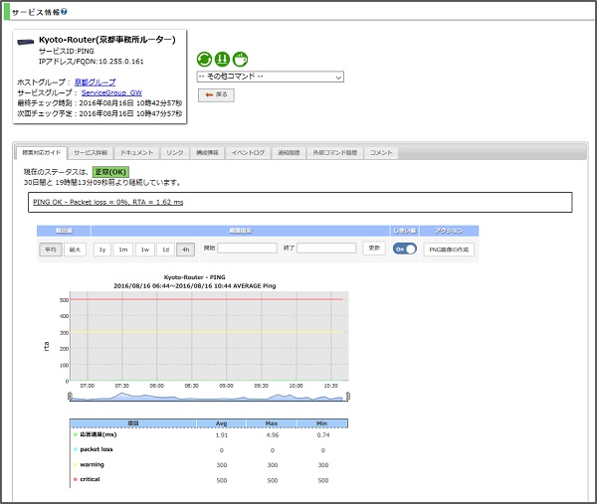
Task: Click the Min value 0.74
Action: 323,435
